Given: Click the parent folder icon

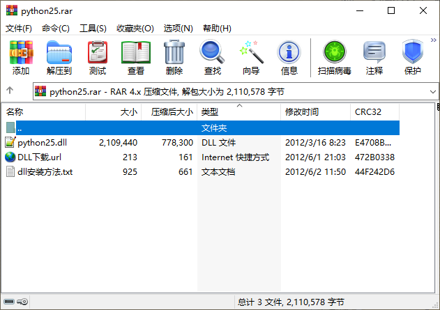Looking at the screenshot, I should (x=10, y=127).
